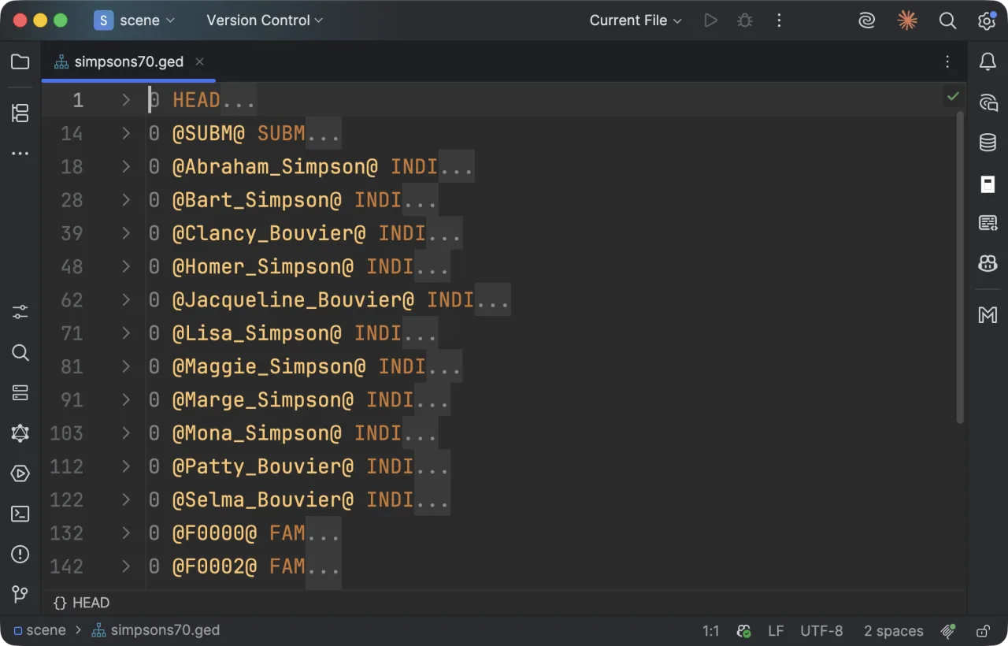
Task: Open the More Actions vertical dots menu
Action: (x=779, y=20)
